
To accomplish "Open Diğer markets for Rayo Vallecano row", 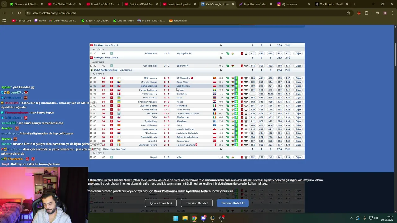I will point(298,125).
